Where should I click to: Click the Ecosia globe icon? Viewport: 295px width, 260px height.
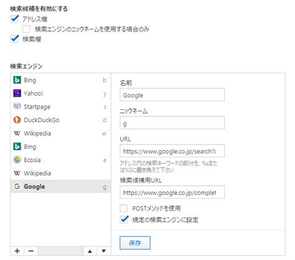coord(17,160)
